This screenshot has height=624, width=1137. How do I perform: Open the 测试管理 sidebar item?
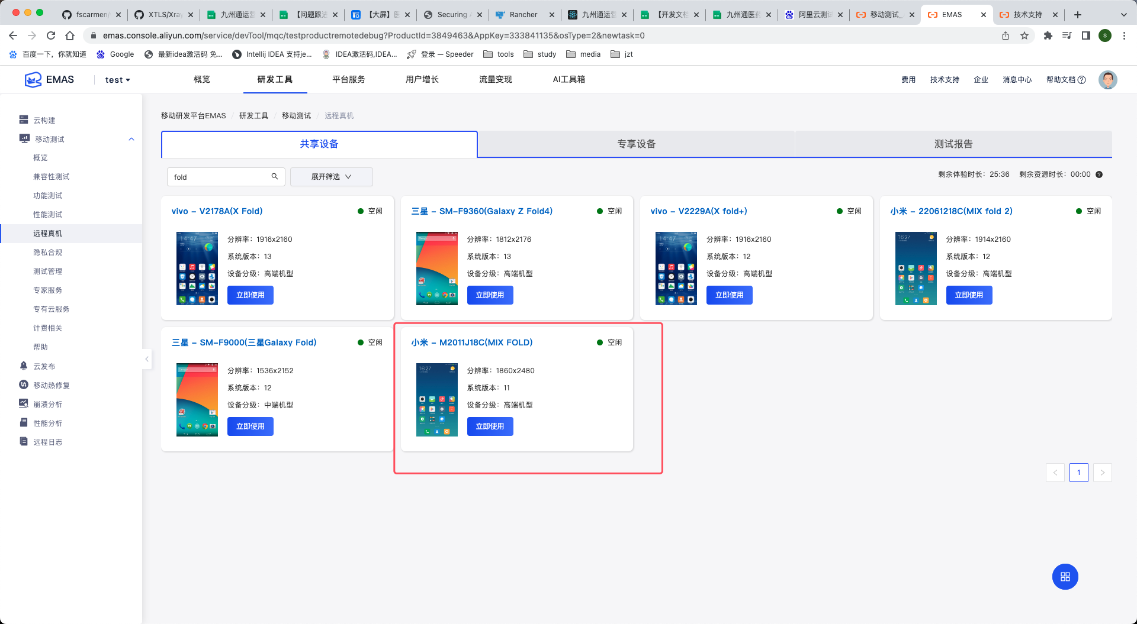click(x=48, y=271)
